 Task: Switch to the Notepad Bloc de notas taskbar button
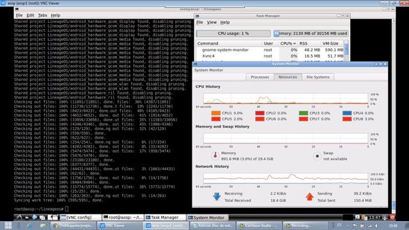[x=213, y=226]
